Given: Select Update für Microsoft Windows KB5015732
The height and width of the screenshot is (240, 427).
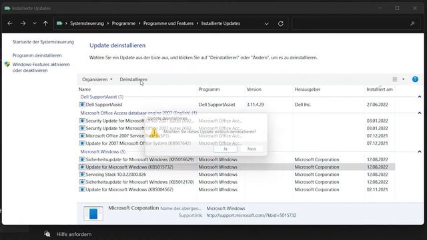Looking at the screenshot, I should click(x=236, y=167).
